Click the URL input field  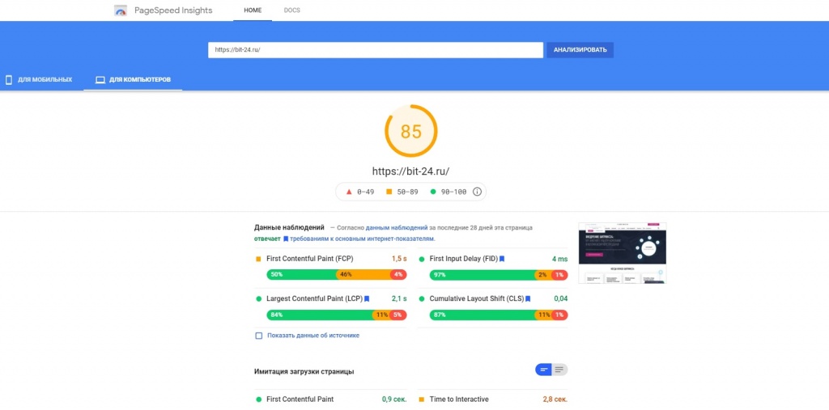[375, 50]
